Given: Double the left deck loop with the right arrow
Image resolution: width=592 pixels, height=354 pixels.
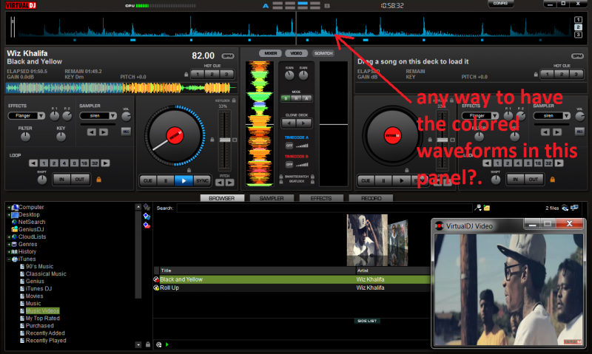Looking at the screenshot, I should coord(105,163).
